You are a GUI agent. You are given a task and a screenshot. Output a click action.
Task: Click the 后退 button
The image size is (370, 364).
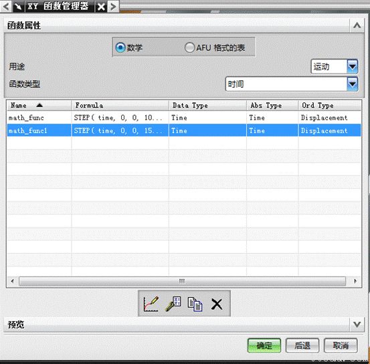[x=302, y=345]
